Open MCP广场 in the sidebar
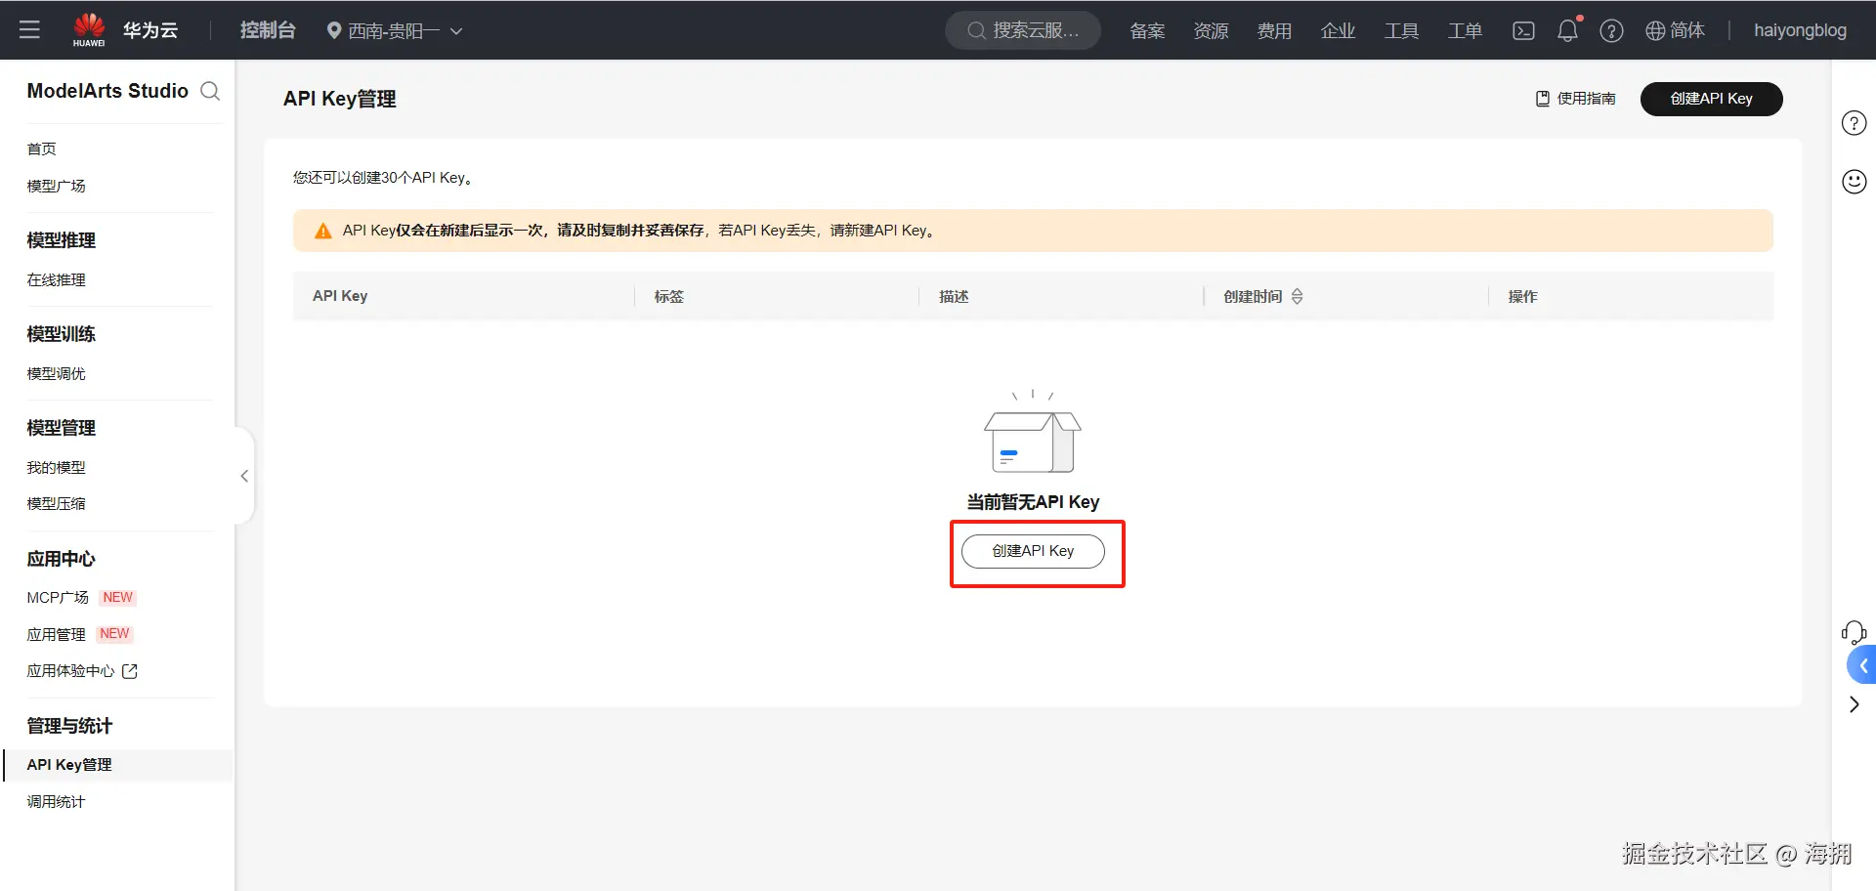The width and height of the screenshot is (1876, 891). [x=58, y=597]
